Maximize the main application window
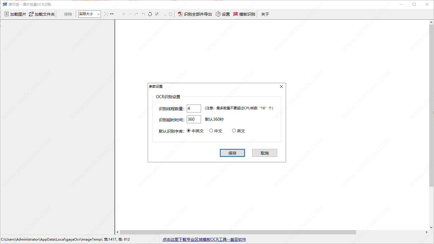Image resolution: width=434 pixels, height=244 pixels. click(x=414, y=4)
